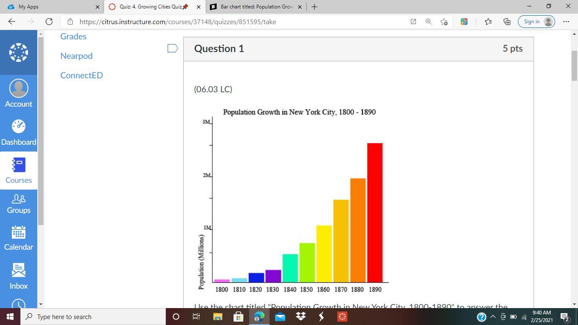Open browser Collections icon
The height and width of the screenshot is (325, 578).
coord(507,22)
